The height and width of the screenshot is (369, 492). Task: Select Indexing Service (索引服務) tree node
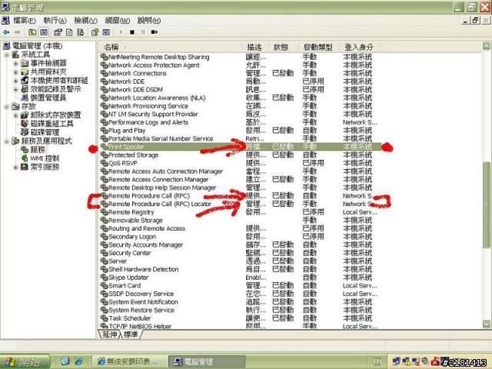pyautogui.click(x=45, y=167)
